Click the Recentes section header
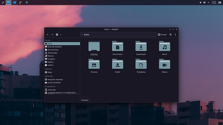This screenshot has height=125, width=223. click(x=49, y=76)
